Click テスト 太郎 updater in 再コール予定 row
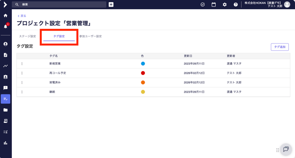Screen dimensions: 295x158 [x=234, y=73]
